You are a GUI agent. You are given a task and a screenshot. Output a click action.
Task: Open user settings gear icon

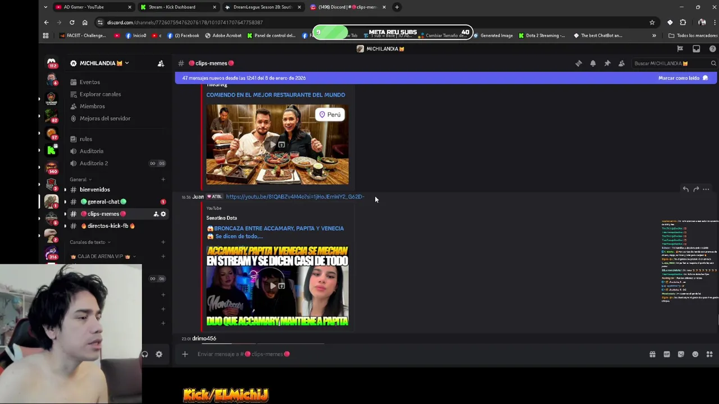159,354
